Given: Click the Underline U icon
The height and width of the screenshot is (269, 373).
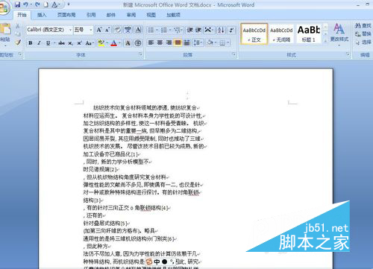Looking at the screenshot, I should pos(48,43).
